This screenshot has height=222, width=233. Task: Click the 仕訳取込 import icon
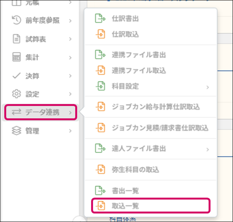point(100,34)
